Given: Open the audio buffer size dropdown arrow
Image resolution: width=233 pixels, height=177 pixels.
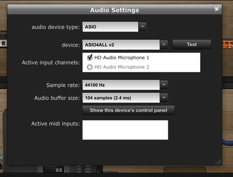Looking at the screenshot, I should 164,98.
